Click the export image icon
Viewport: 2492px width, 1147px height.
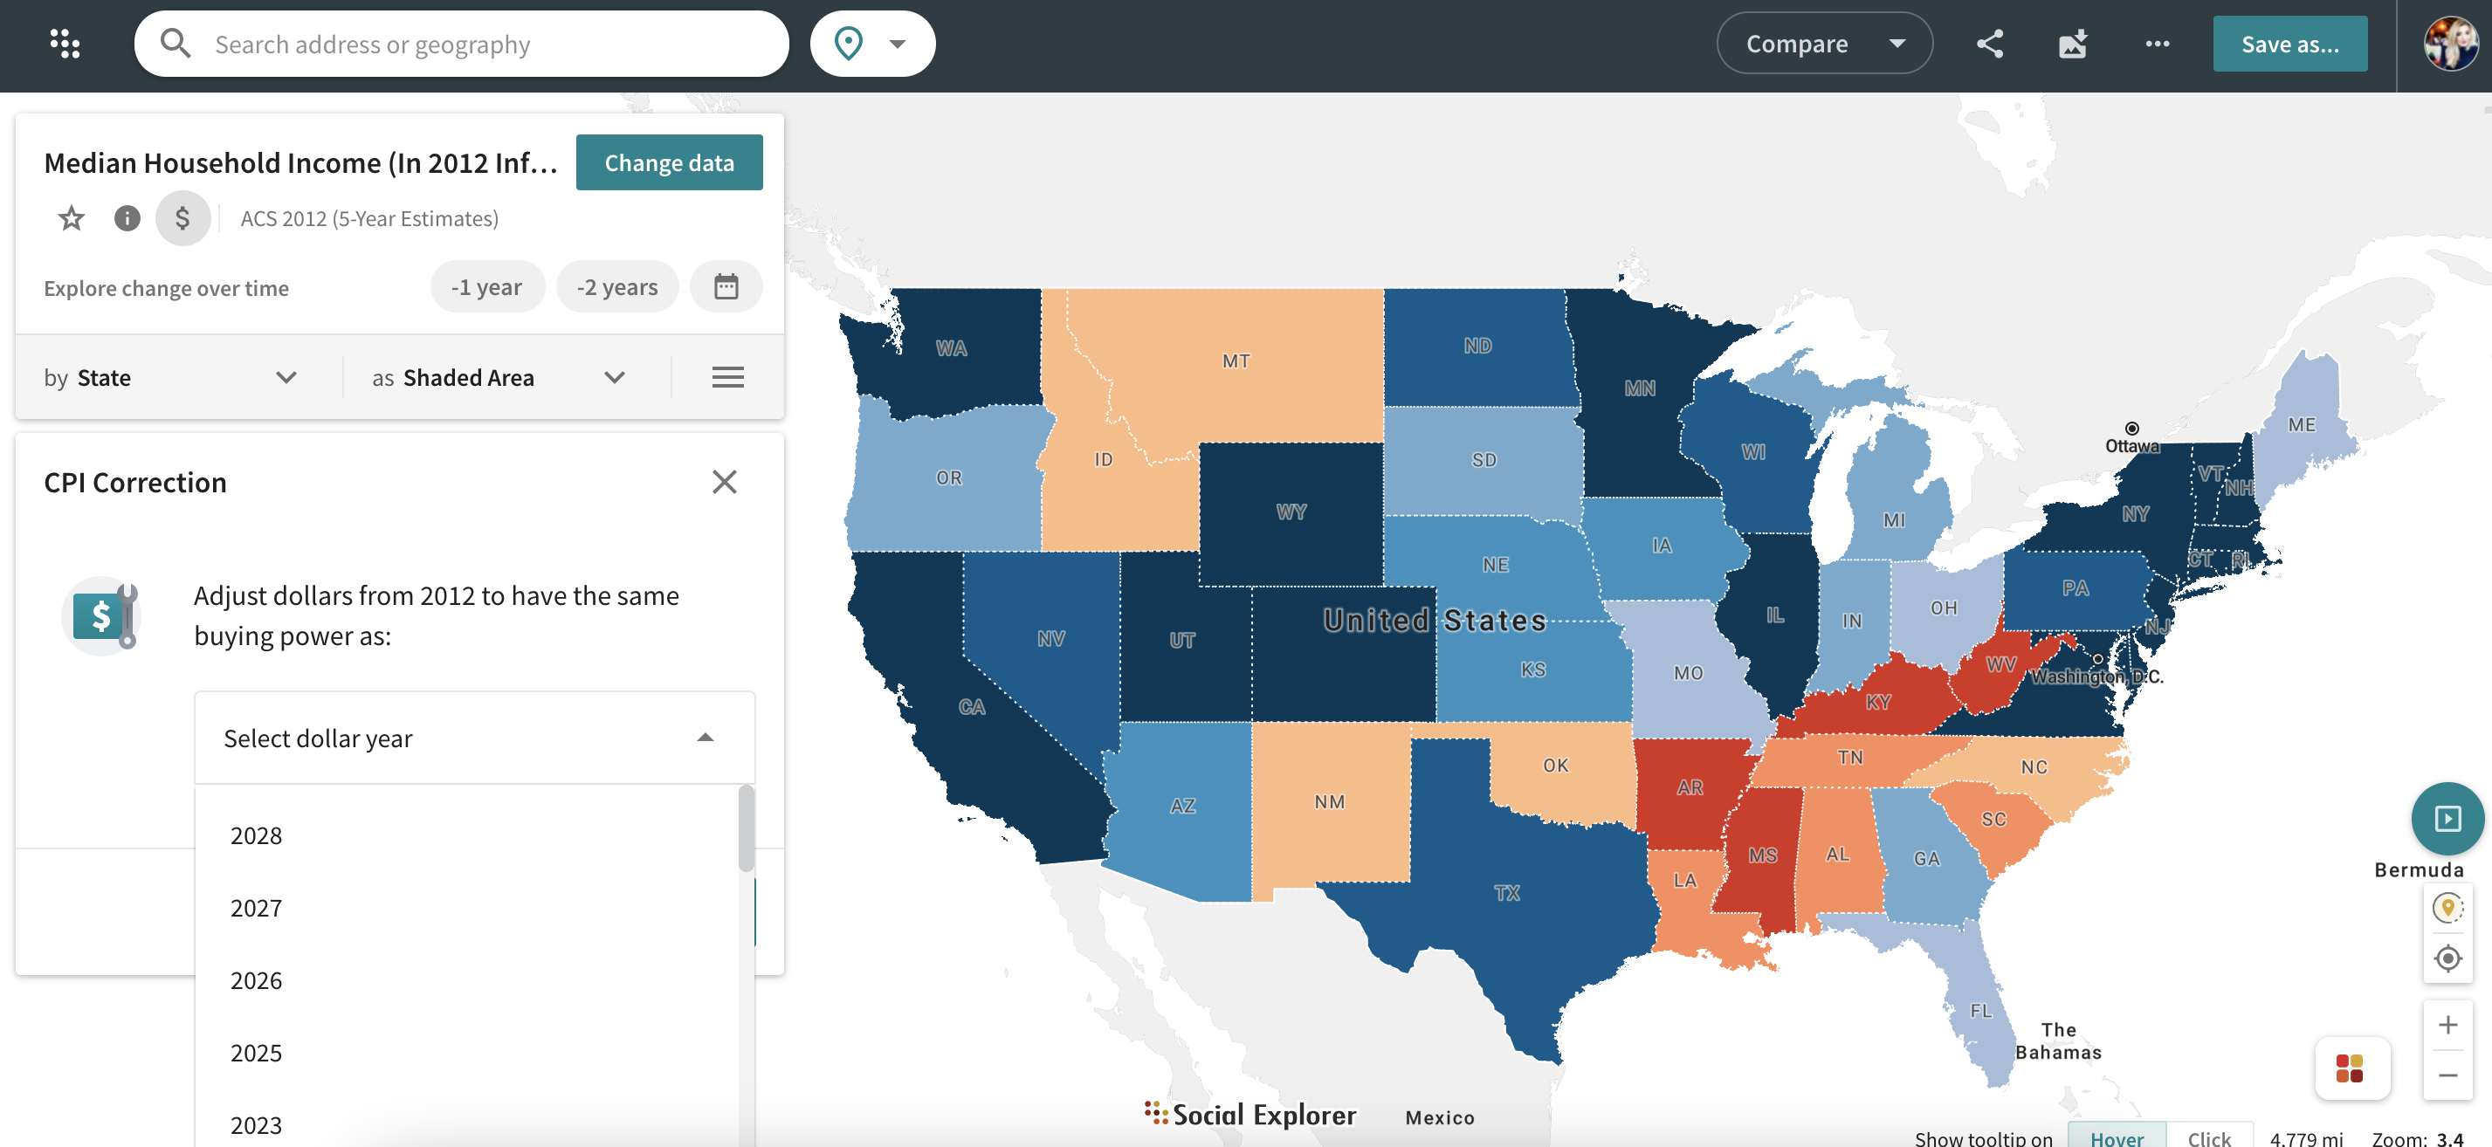click(2073, 44)
